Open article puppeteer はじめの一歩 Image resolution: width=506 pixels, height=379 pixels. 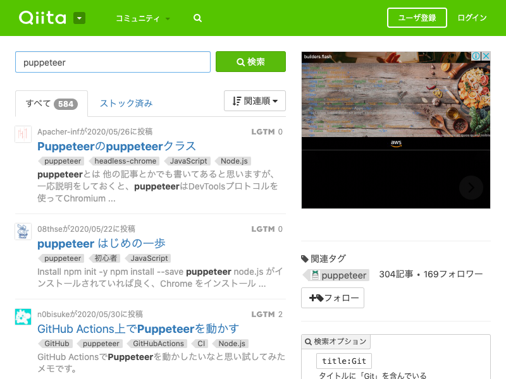tap(101, 244)
